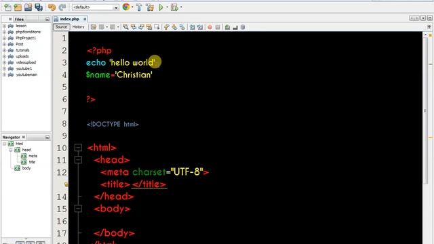The height and width of the screenshot is (244, 434).
Task: Select the body element in Navigator
Action: click(26, 168)
